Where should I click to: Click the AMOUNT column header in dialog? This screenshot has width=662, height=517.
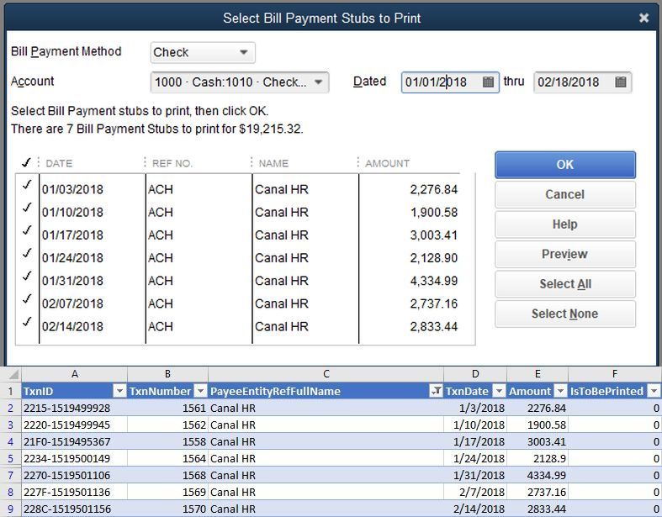[387, 163]
